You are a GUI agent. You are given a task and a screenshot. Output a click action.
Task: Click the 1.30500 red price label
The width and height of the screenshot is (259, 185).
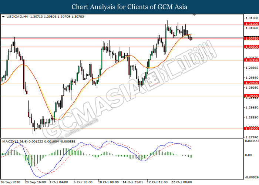click(252, 47)
